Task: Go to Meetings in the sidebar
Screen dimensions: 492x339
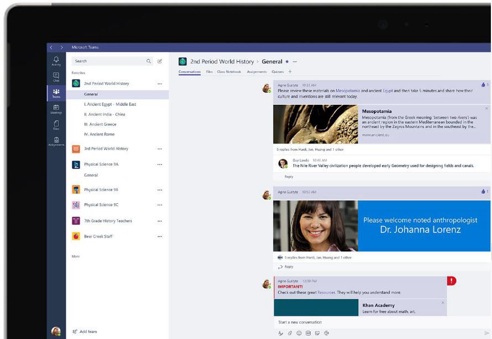Action: point(56,109)
